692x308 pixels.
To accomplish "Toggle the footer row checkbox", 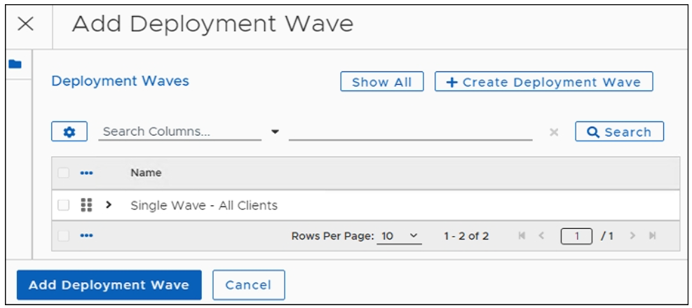I will point(64,236).
